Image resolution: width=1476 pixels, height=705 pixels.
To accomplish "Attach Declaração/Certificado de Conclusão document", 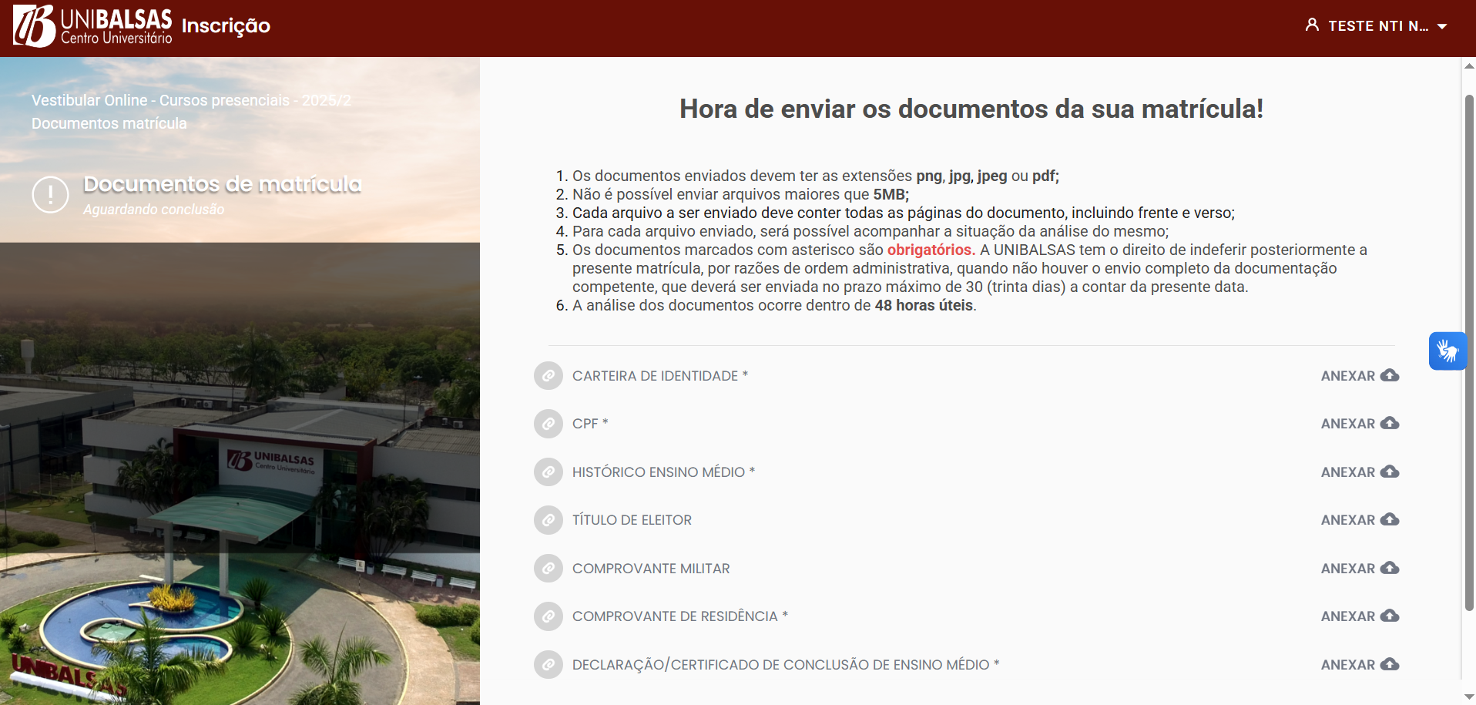I will coord(1360,665).
